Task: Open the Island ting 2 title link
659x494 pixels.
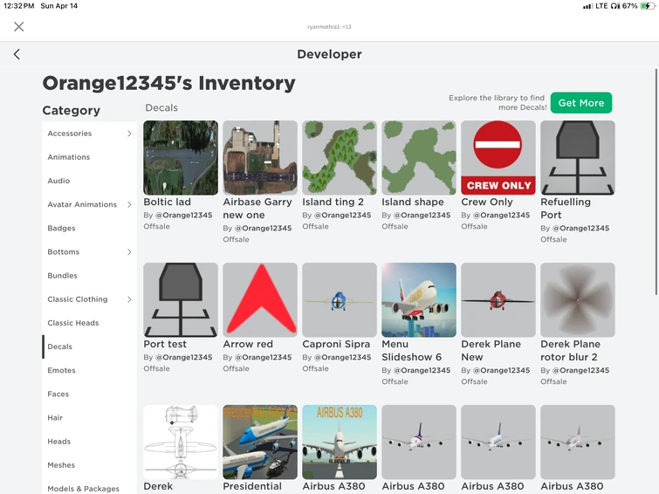Action: [333, 202]
